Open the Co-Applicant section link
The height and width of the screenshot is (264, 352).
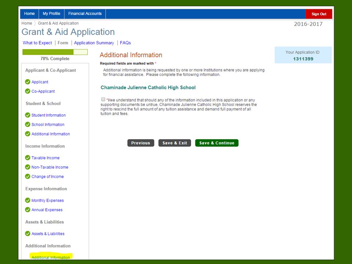pos(43,91)
